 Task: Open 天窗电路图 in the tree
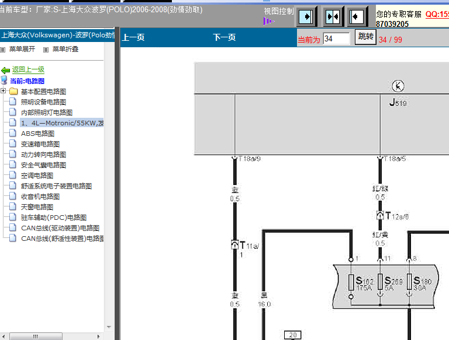coord(37,207)
